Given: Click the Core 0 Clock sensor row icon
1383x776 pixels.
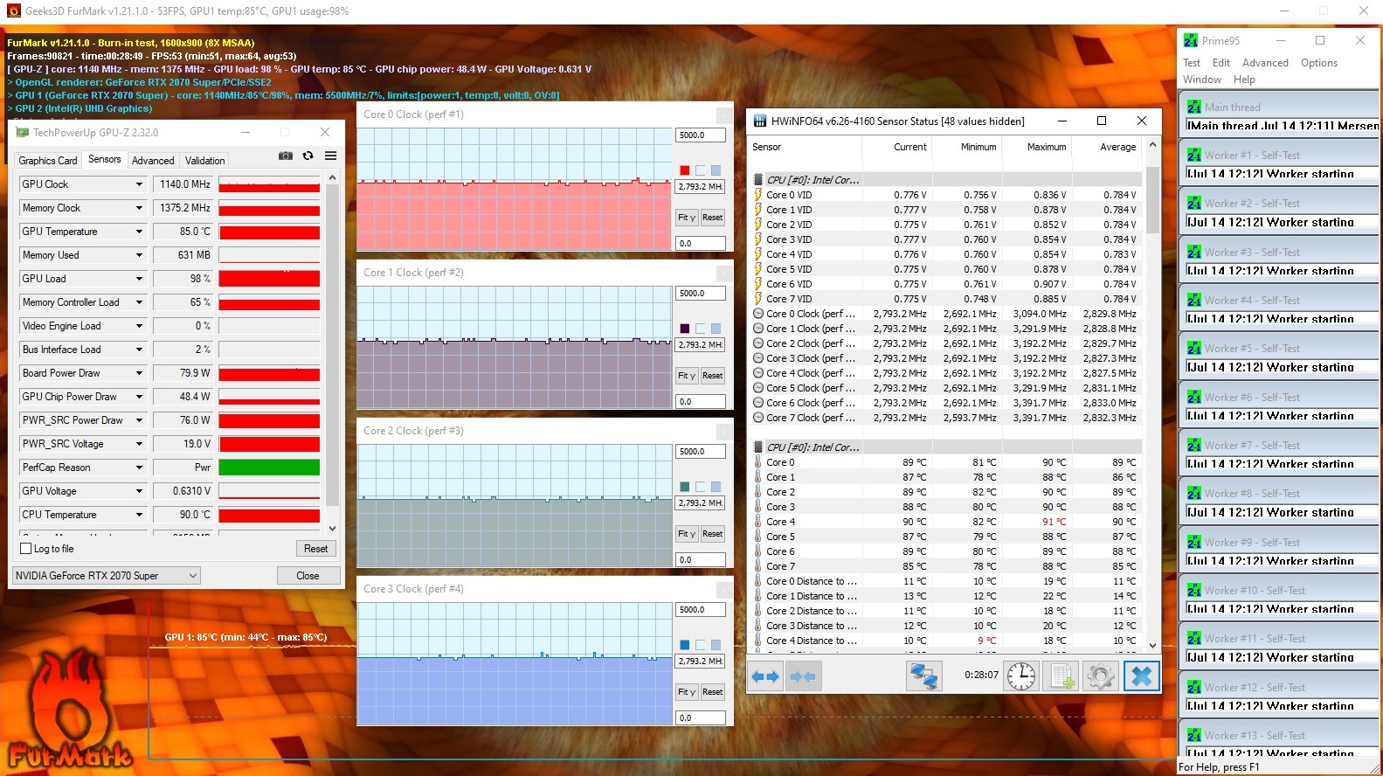Looking at the screenshot, I should click(758, 314).
